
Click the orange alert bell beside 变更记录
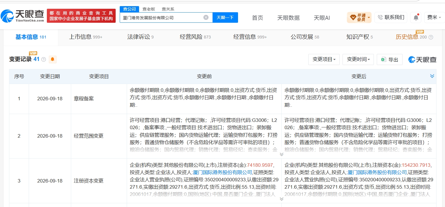52,59
